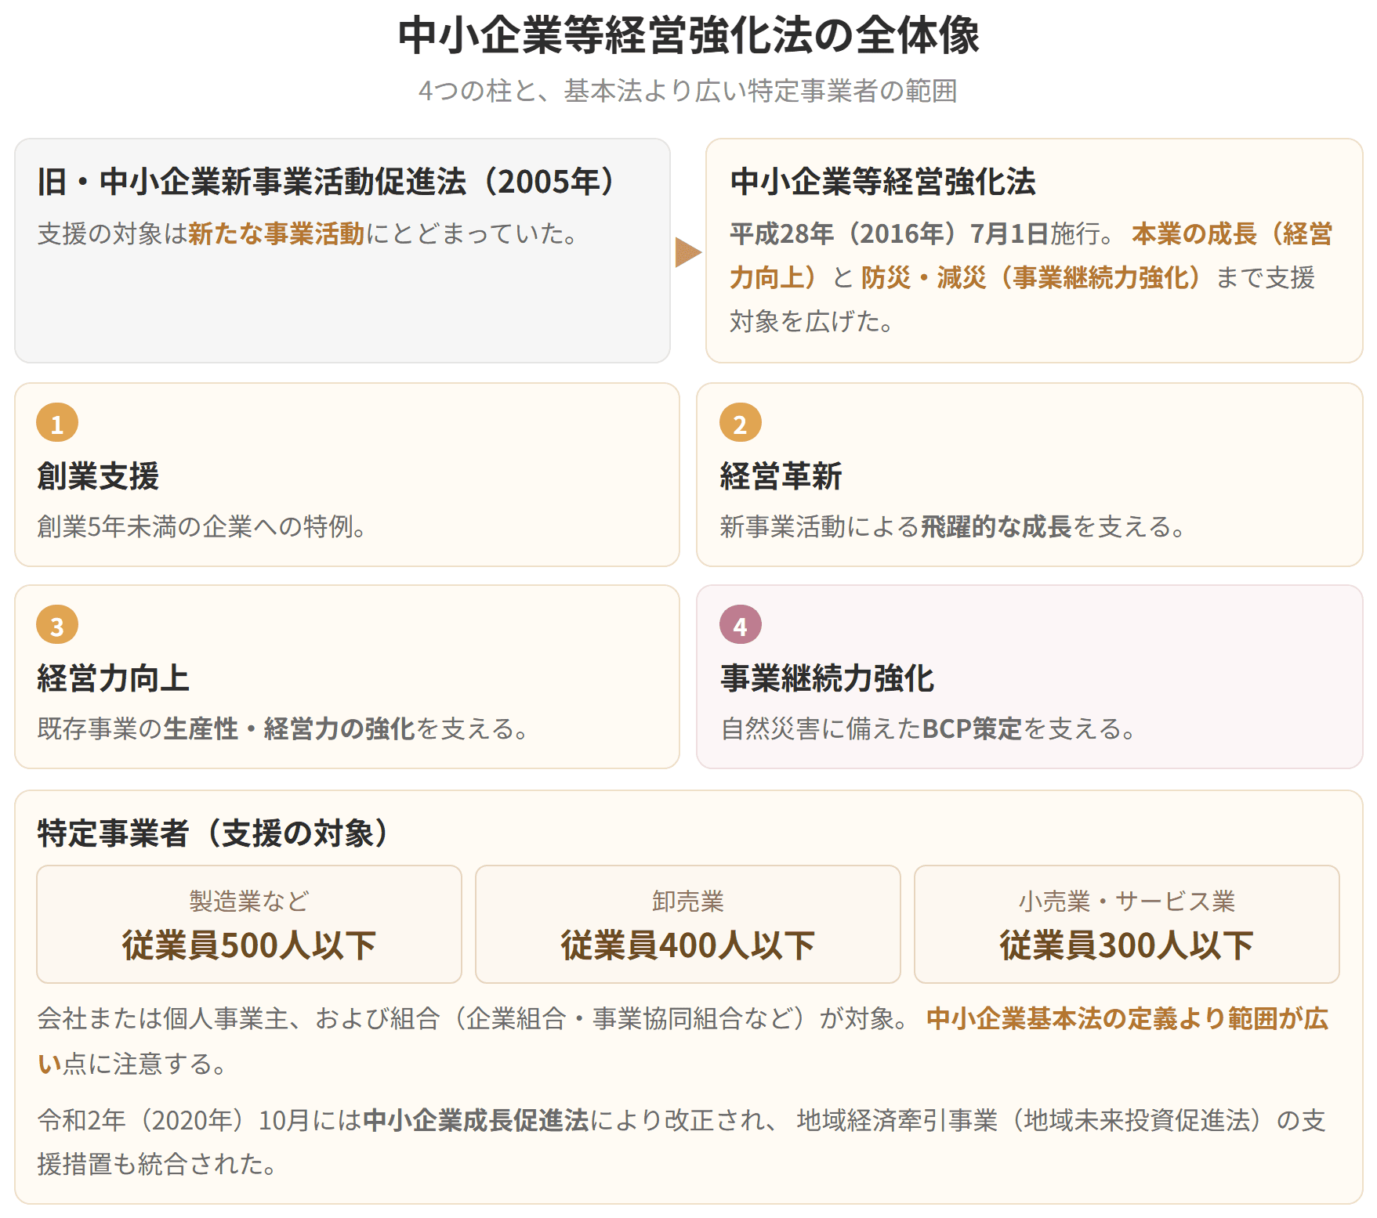Click the pink number 4 badge
Screen dimensions: 1377x1218
coord(741,625)
